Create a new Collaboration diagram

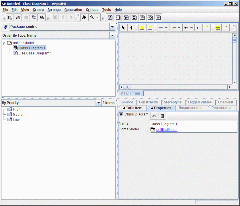pos(134,17)
